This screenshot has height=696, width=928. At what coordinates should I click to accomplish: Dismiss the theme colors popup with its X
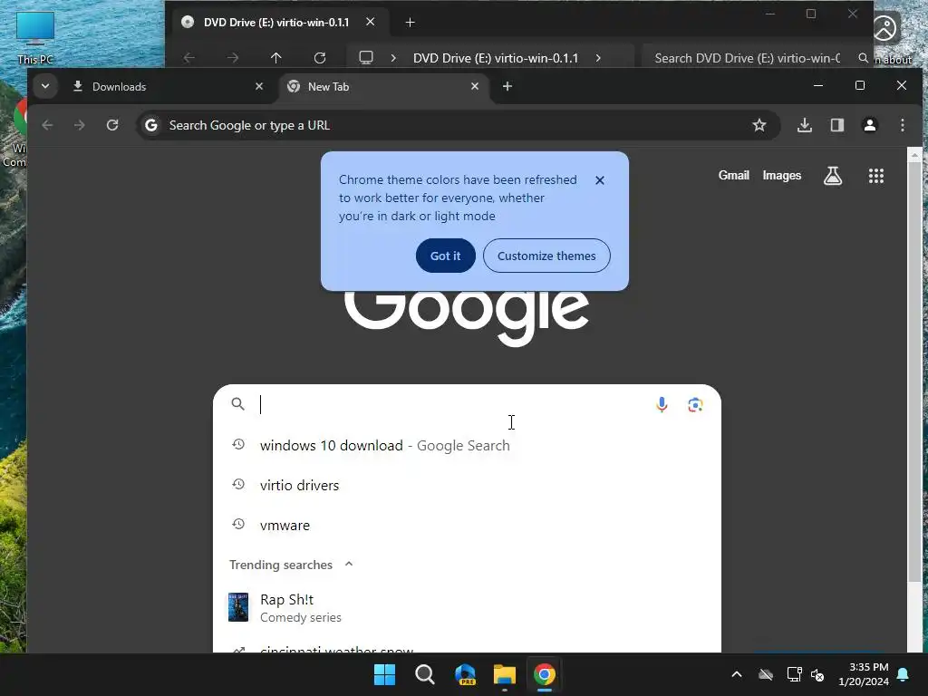[600, 180]
